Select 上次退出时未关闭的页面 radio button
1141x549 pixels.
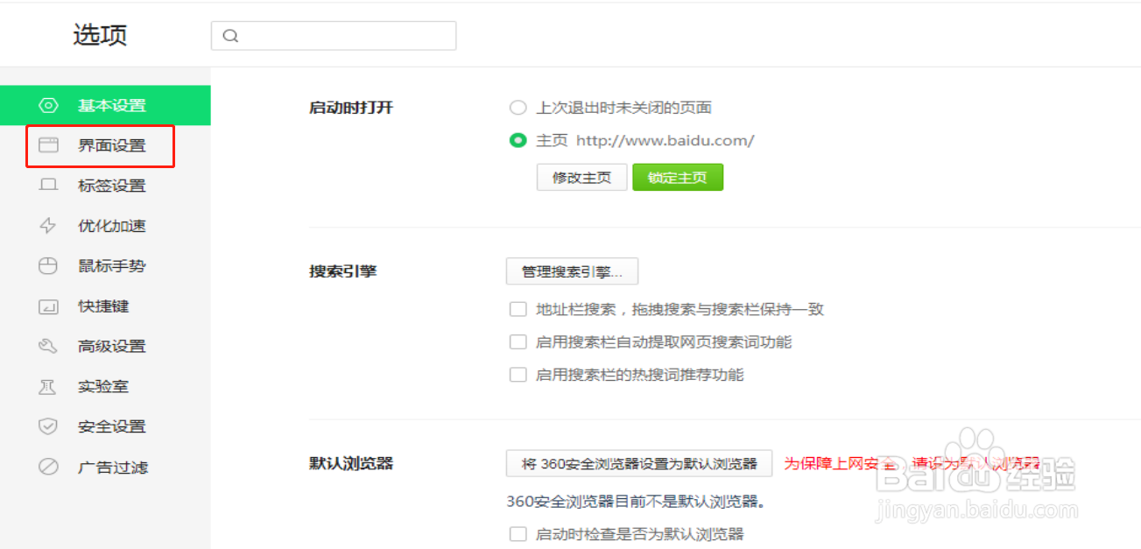(x=518, y=108)
